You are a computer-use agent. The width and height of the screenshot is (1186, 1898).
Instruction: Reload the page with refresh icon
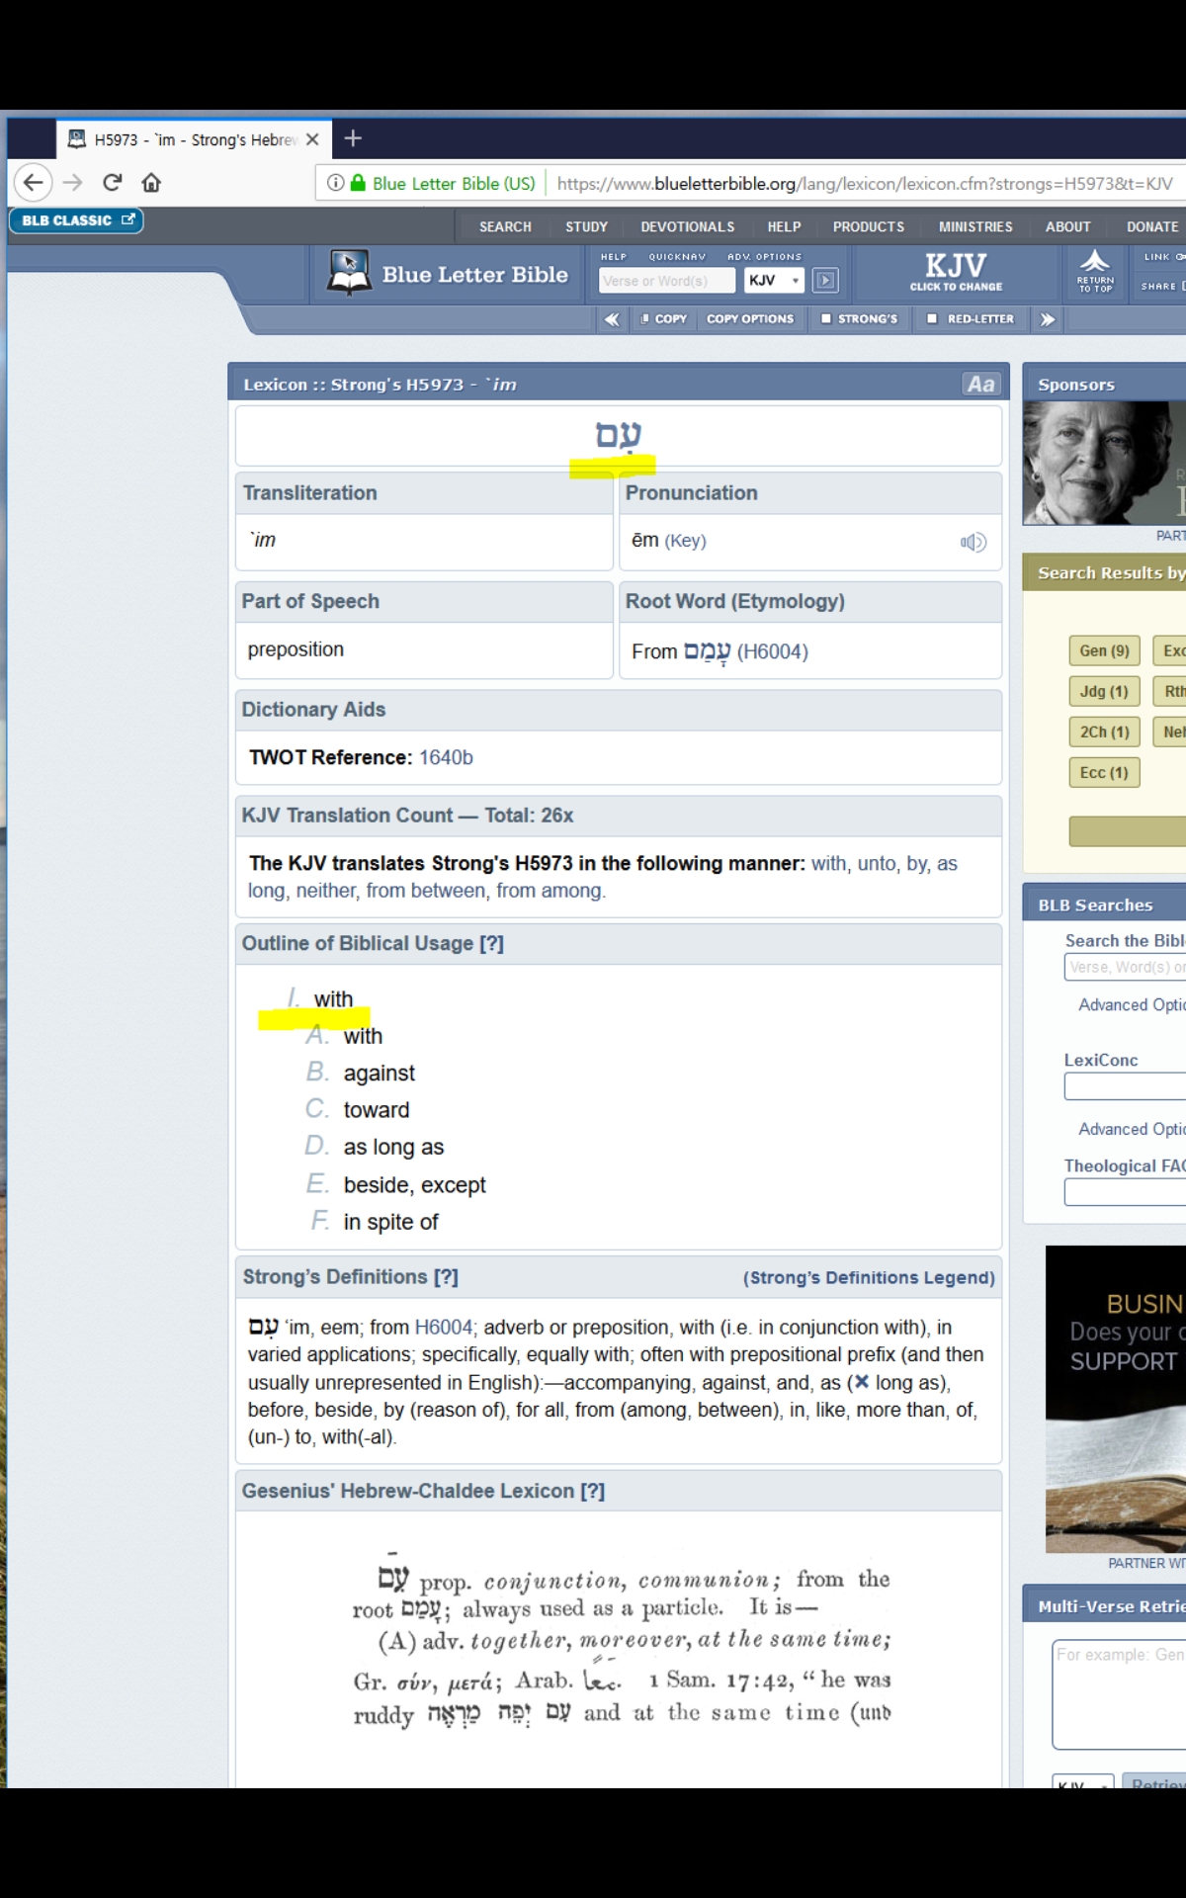(113, 183)
